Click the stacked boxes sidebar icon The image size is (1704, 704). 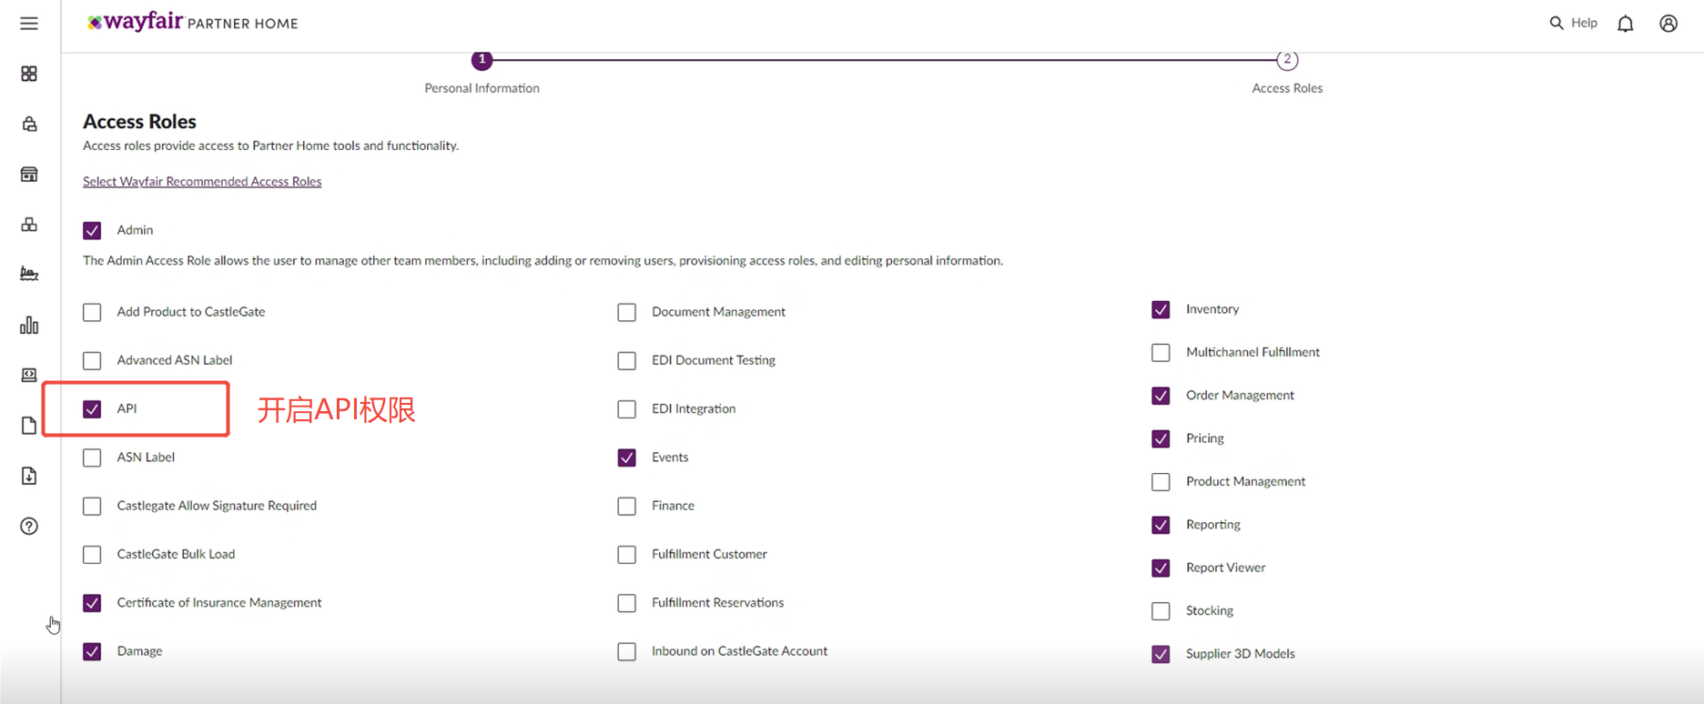[29, 225]
